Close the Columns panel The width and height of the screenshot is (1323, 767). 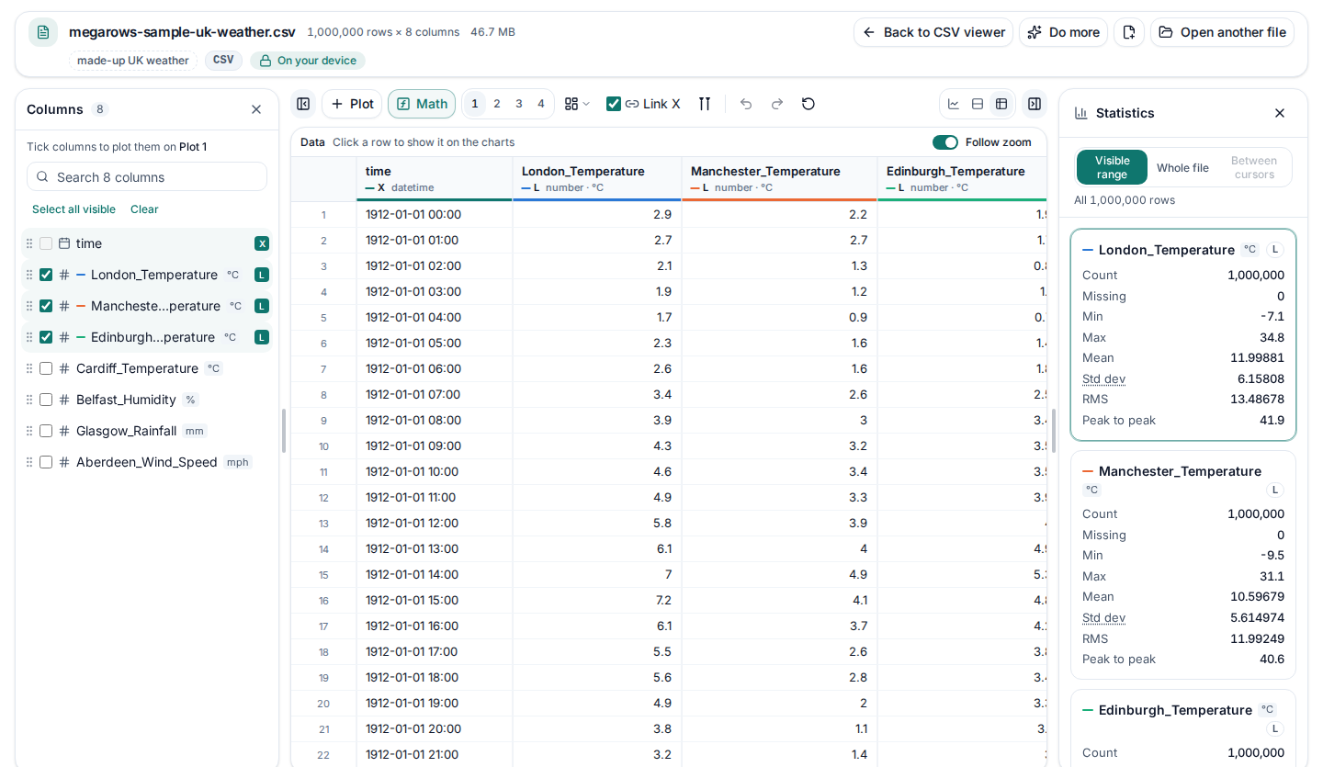[256, 109]
